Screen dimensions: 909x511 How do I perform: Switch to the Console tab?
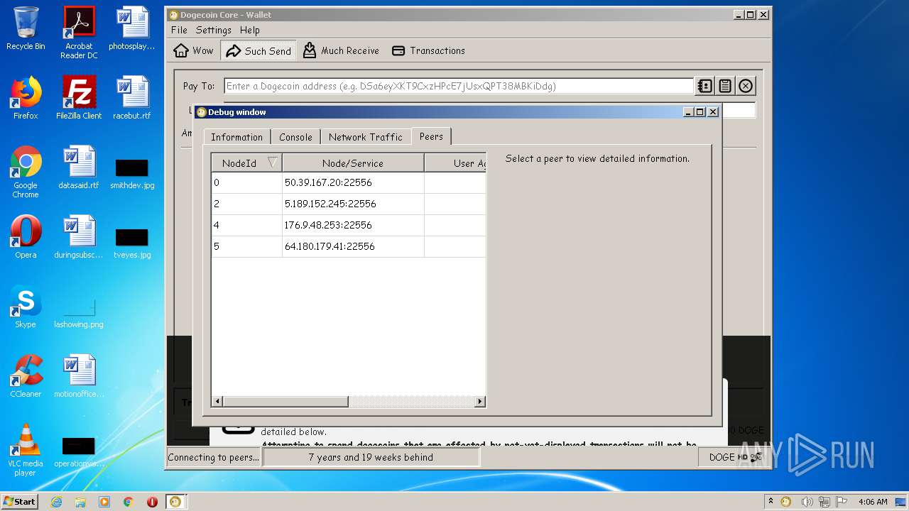coord(295,137)
